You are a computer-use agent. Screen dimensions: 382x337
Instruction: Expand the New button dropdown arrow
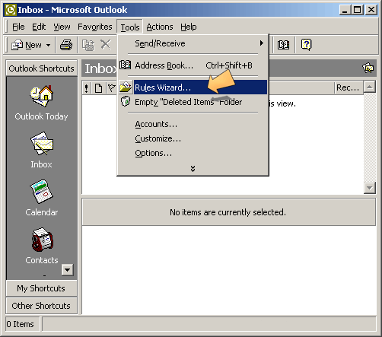click(x=48, y=45)
